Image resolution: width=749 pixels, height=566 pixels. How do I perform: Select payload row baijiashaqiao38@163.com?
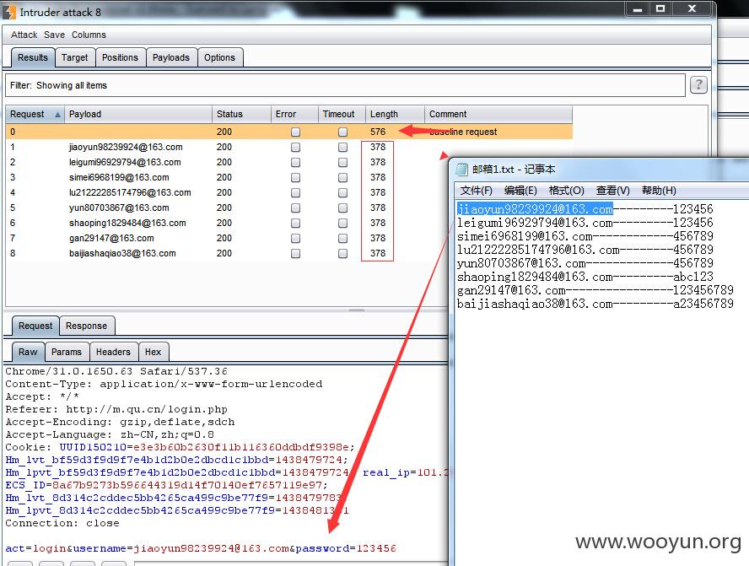tap(289, 254)
